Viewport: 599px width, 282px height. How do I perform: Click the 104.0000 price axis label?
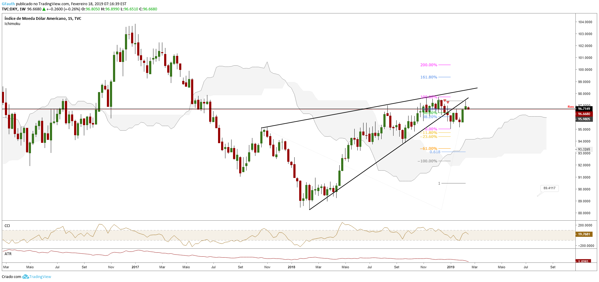pos(585,22)
